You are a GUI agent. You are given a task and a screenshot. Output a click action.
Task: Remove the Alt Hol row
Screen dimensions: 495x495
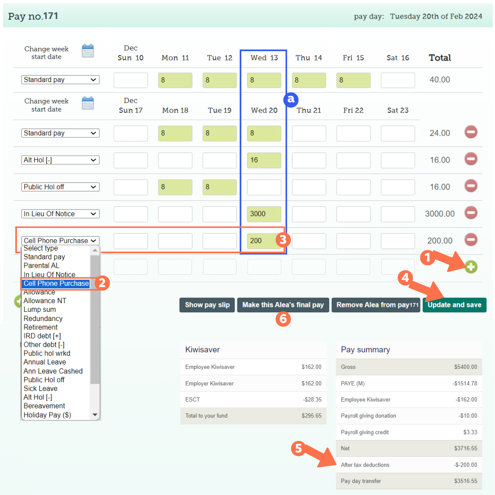[471, 159]
